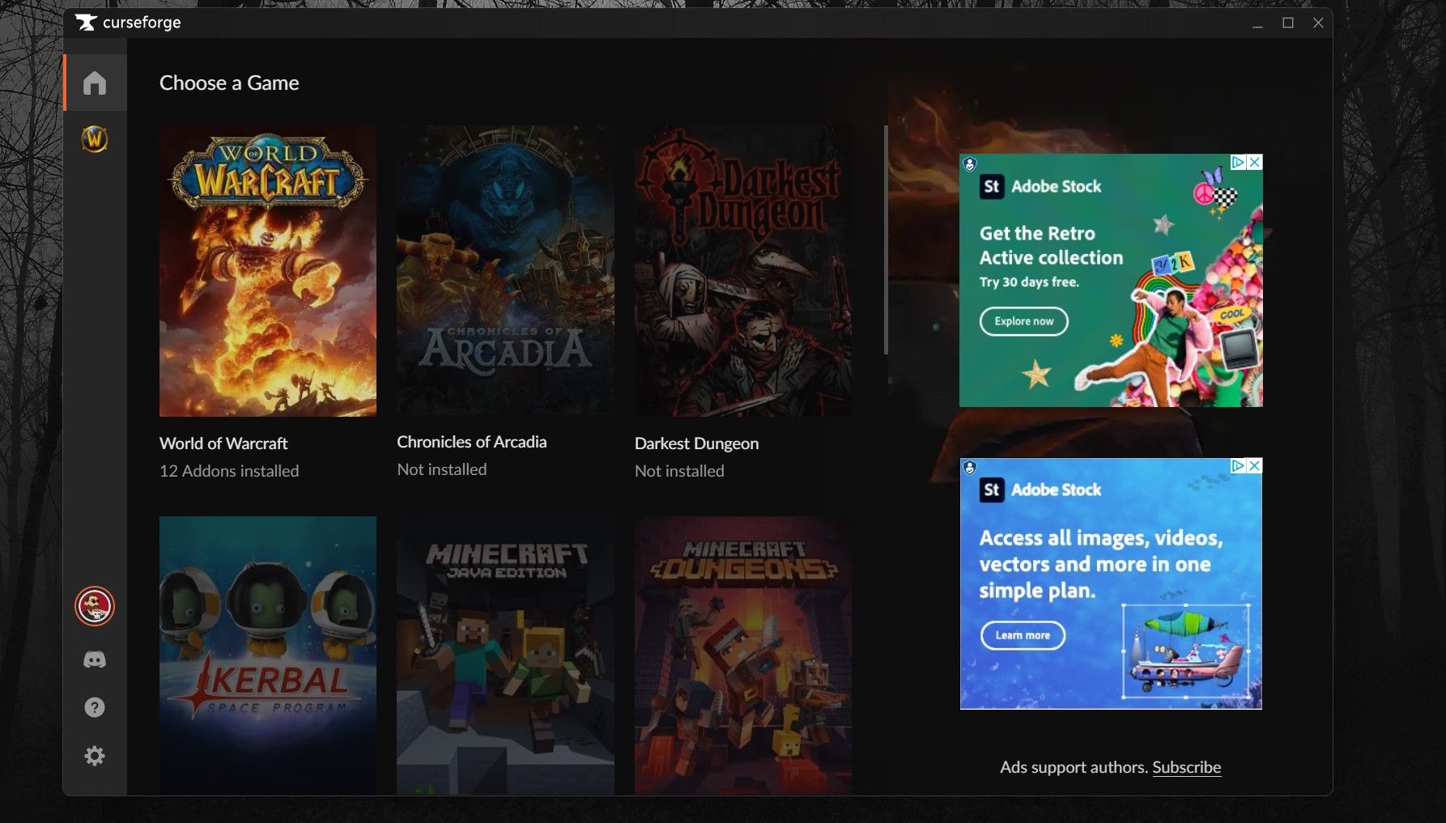This screenshot has width=1446, height=823.
Task: Click the 12 Addons installed label under WoW
Action: click(x=229, y=470)
